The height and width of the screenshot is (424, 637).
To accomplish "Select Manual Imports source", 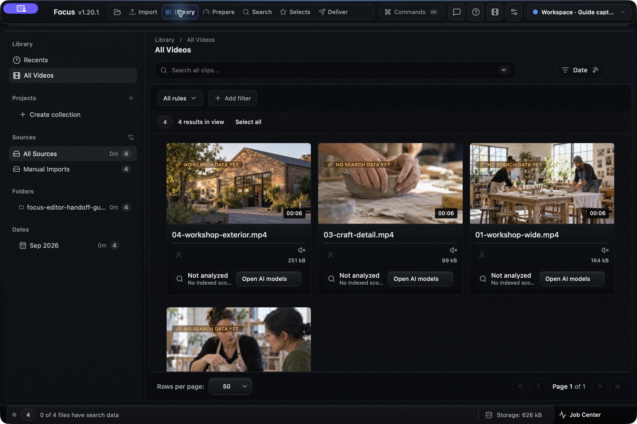I will [73, 169].
